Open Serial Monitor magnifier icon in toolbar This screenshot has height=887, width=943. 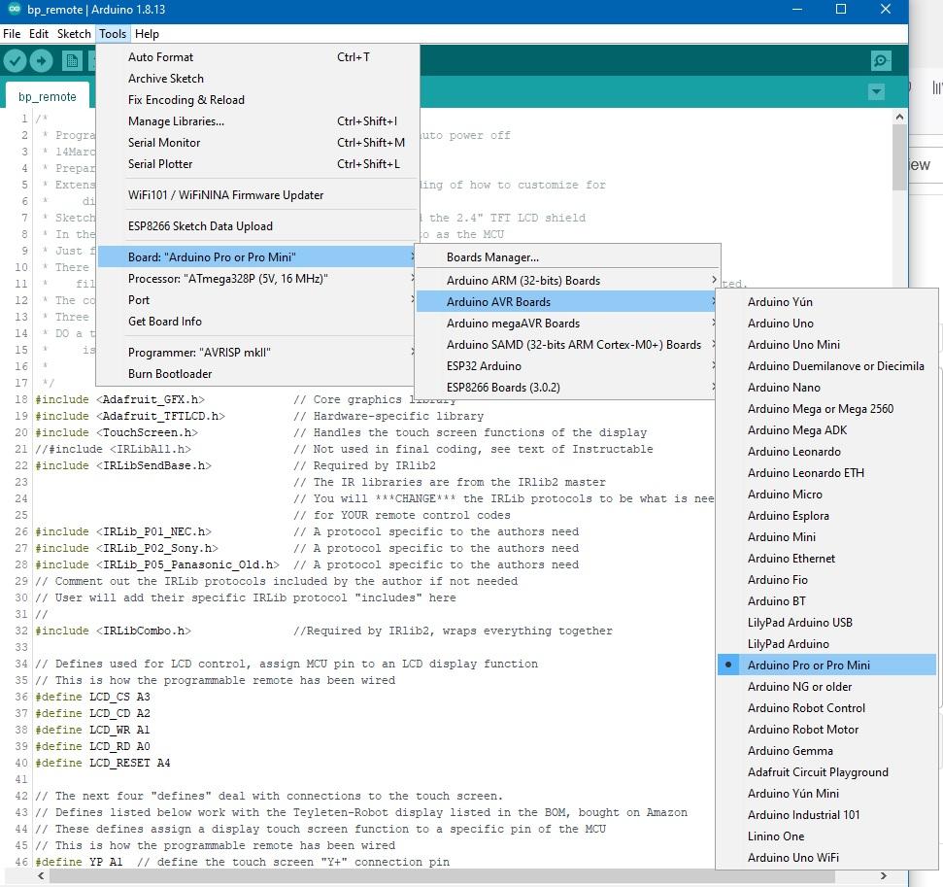[x=881, y=60]
